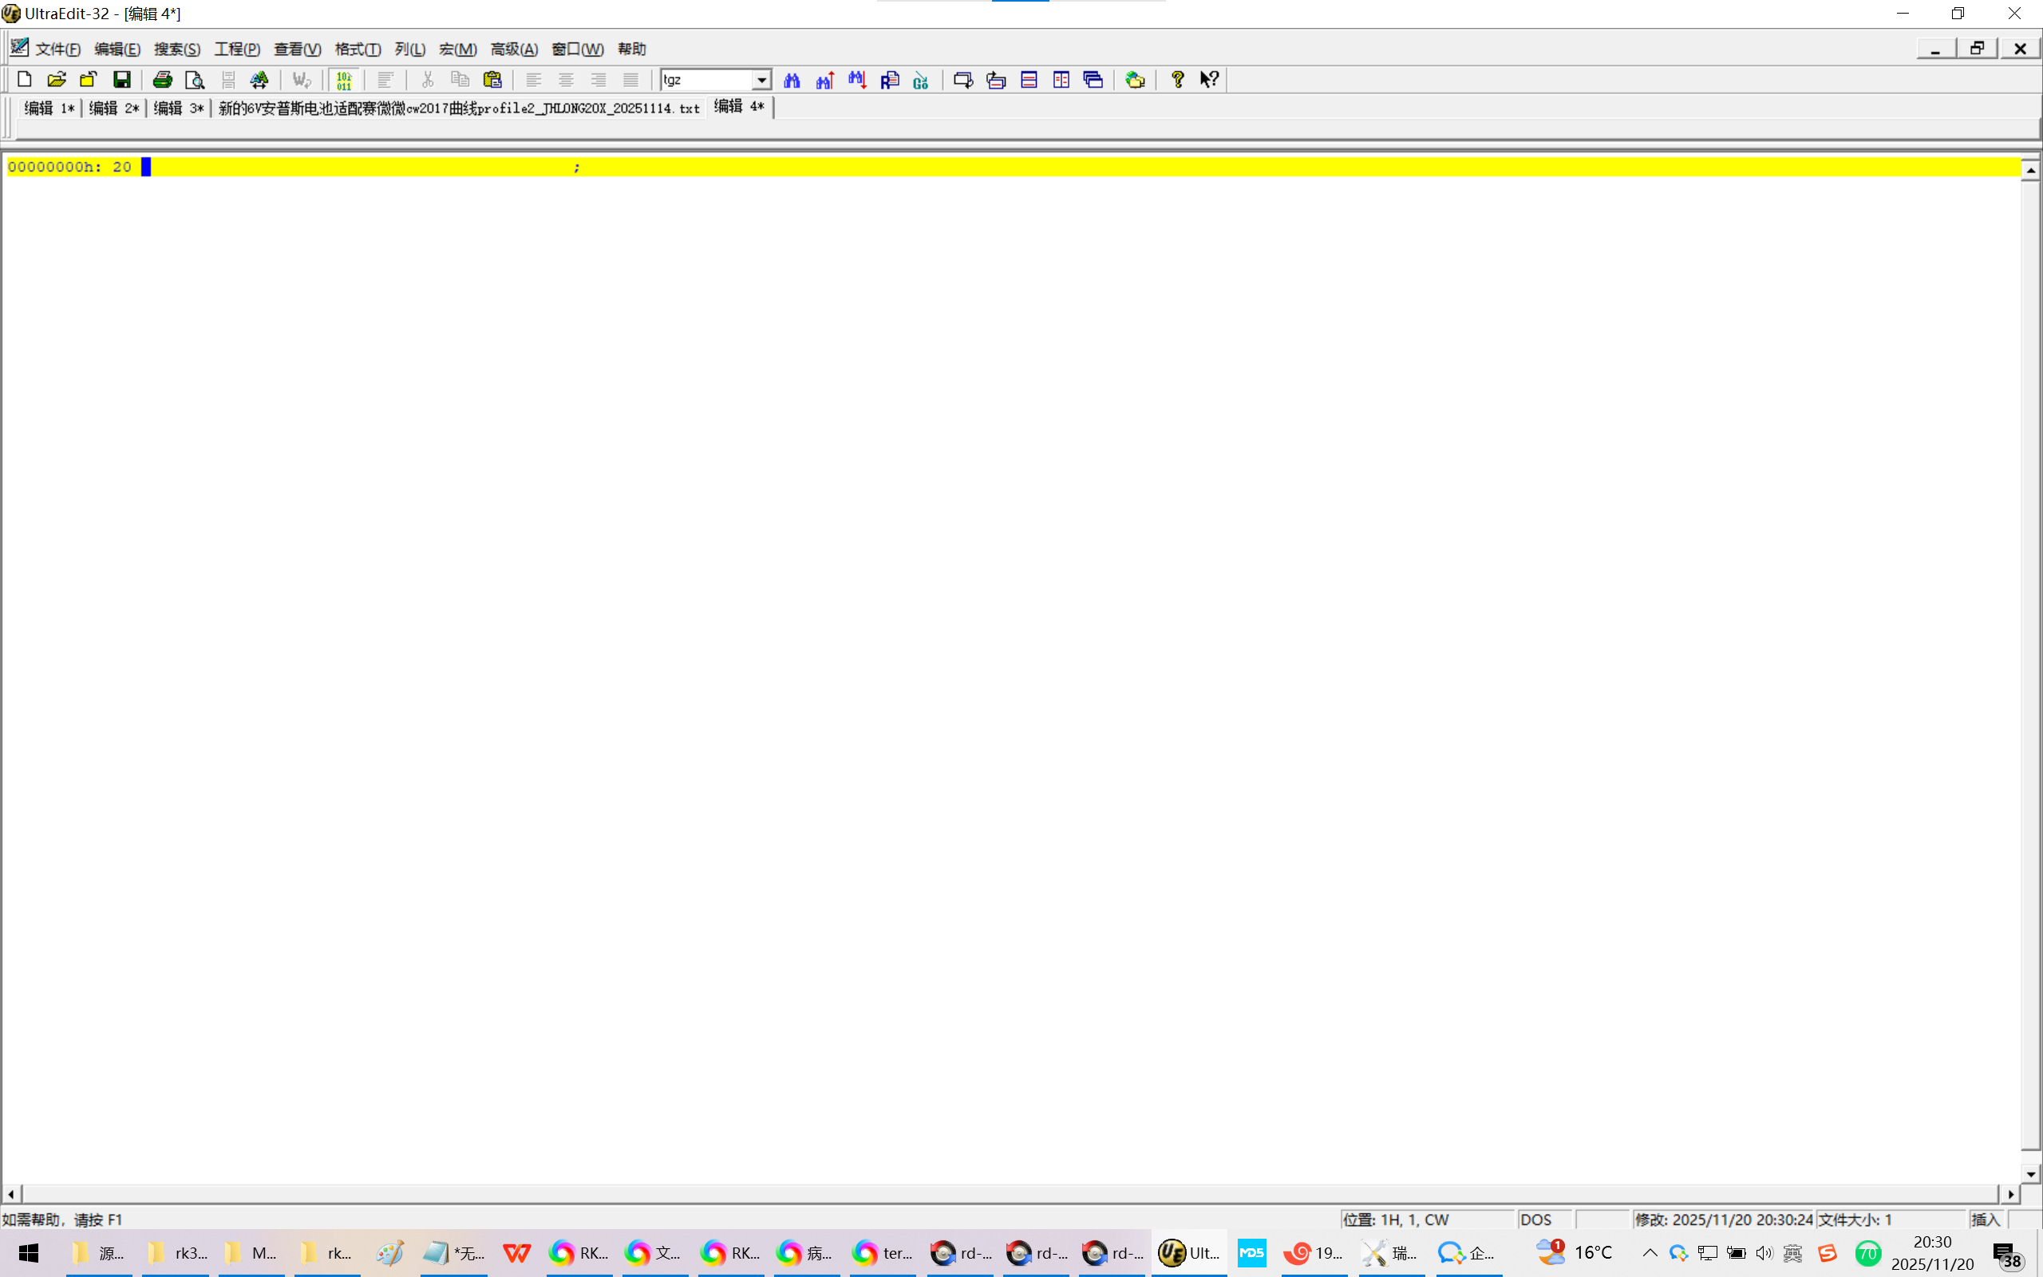Toggle insert mode indicator in status bar
This screenshot has width=2043, height=1277.
[1985, 1219]
